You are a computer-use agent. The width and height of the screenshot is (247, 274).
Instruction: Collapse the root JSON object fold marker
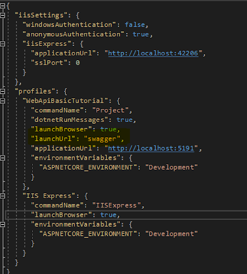click(x=2, y=6)
